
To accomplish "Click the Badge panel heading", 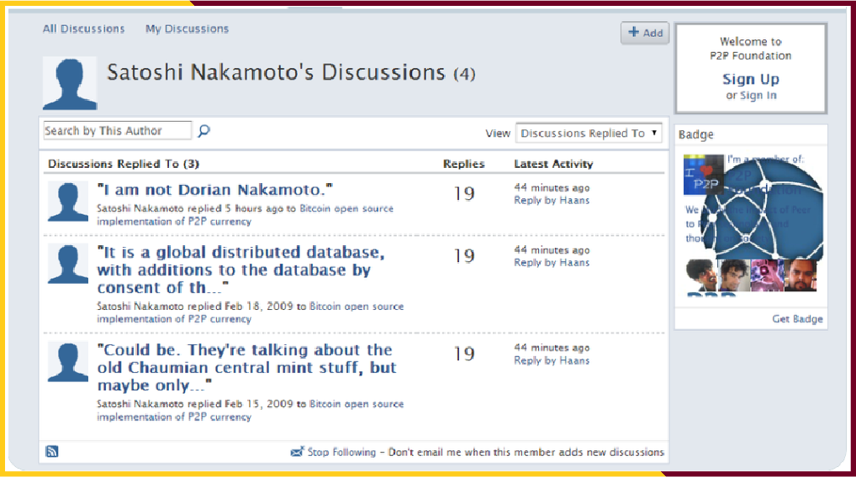I will point(695,134).
